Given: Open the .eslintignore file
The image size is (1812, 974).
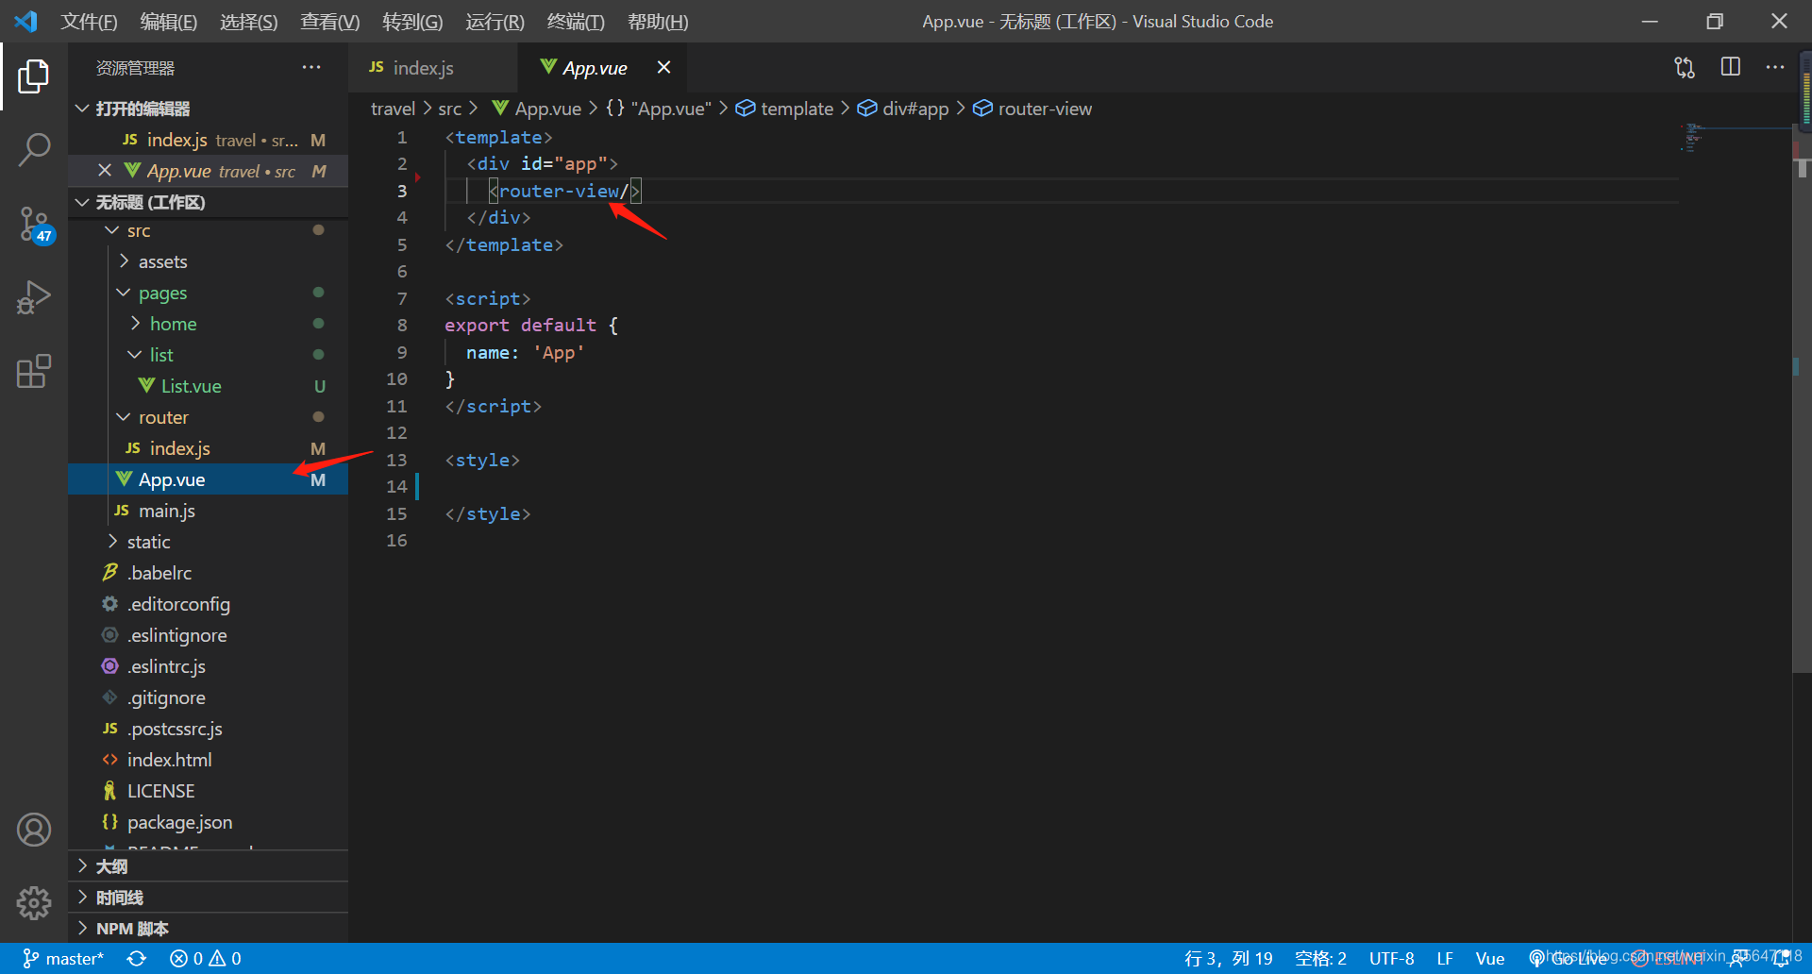Looking at the screenshot, I should [x=208, y=635].
